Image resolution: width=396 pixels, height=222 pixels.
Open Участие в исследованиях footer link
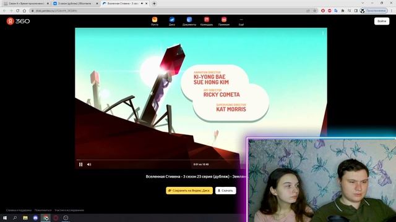tap(69, 210)
